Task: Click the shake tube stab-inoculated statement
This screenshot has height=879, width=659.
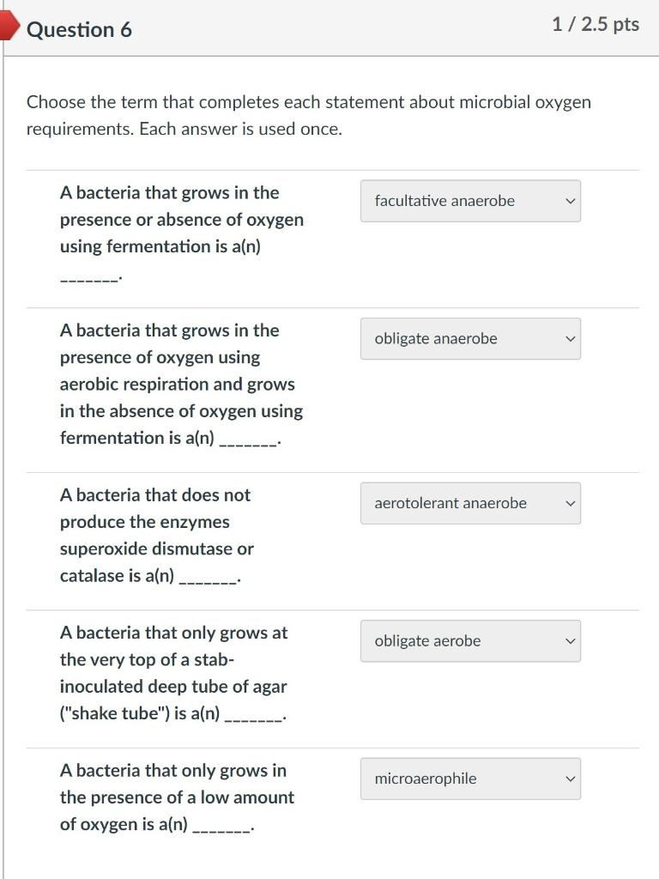Action: (173, 673)
